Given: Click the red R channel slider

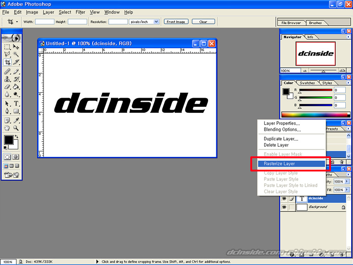Looking at the screenshot, I should click(x=315, y=90).
